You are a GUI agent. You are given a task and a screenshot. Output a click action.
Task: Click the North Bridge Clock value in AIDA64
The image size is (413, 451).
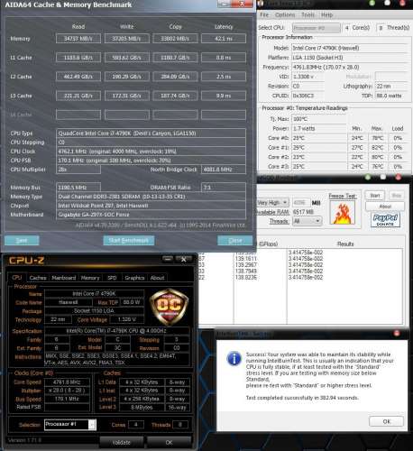click(x=224, y=170)
